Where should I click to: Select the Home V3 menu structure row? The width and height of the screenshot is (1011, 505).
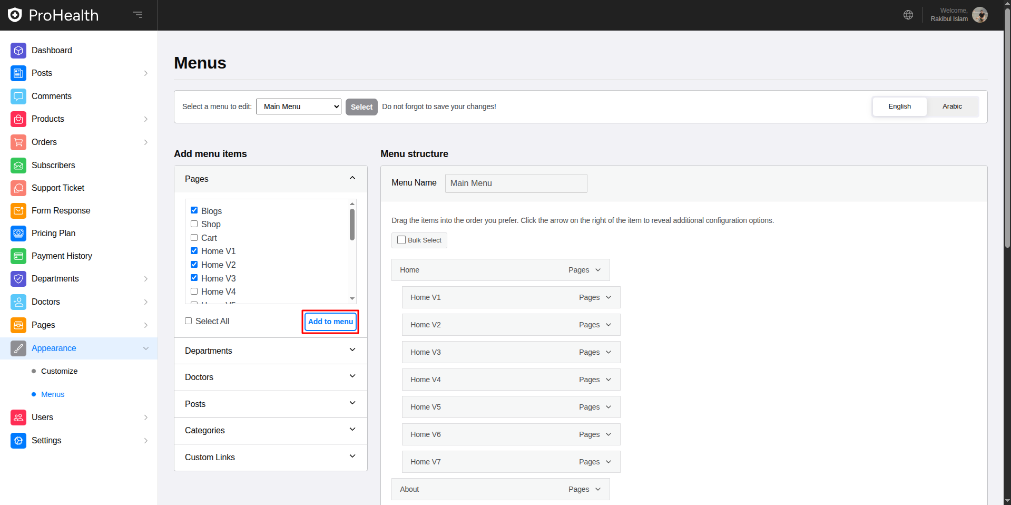[x=511, y=352]
